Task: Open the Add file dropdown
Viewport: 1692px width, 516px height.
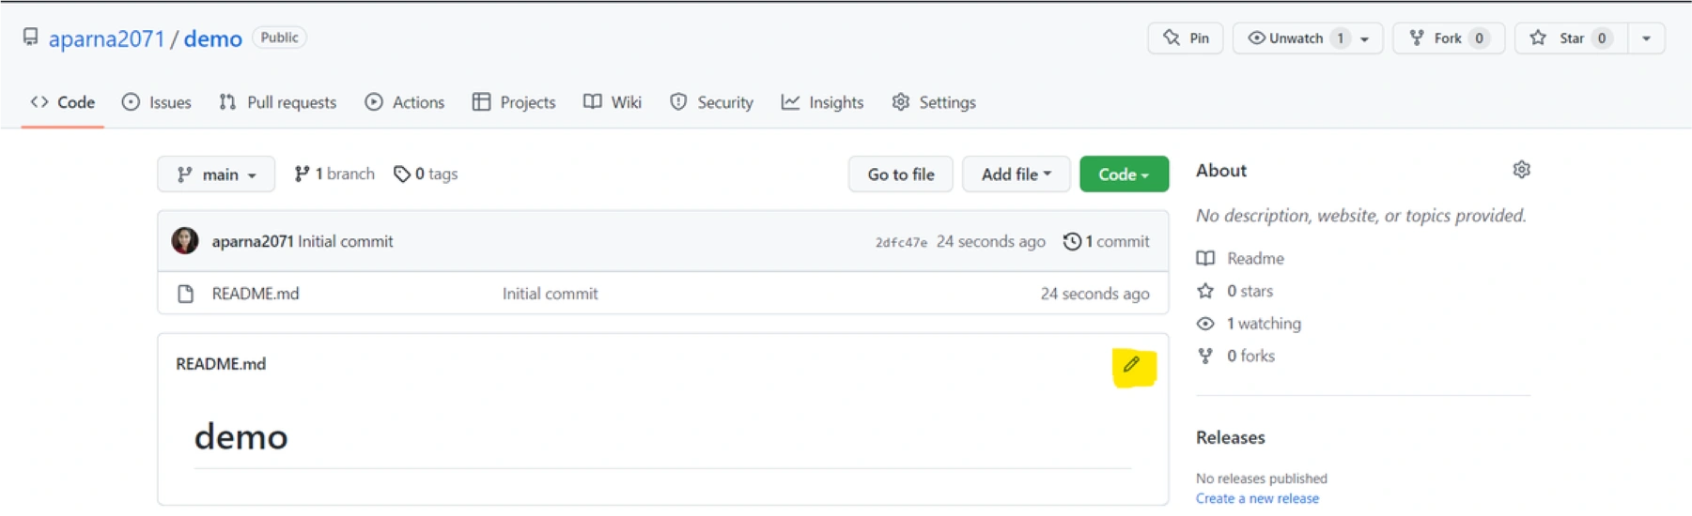Action: point(1016,175)
